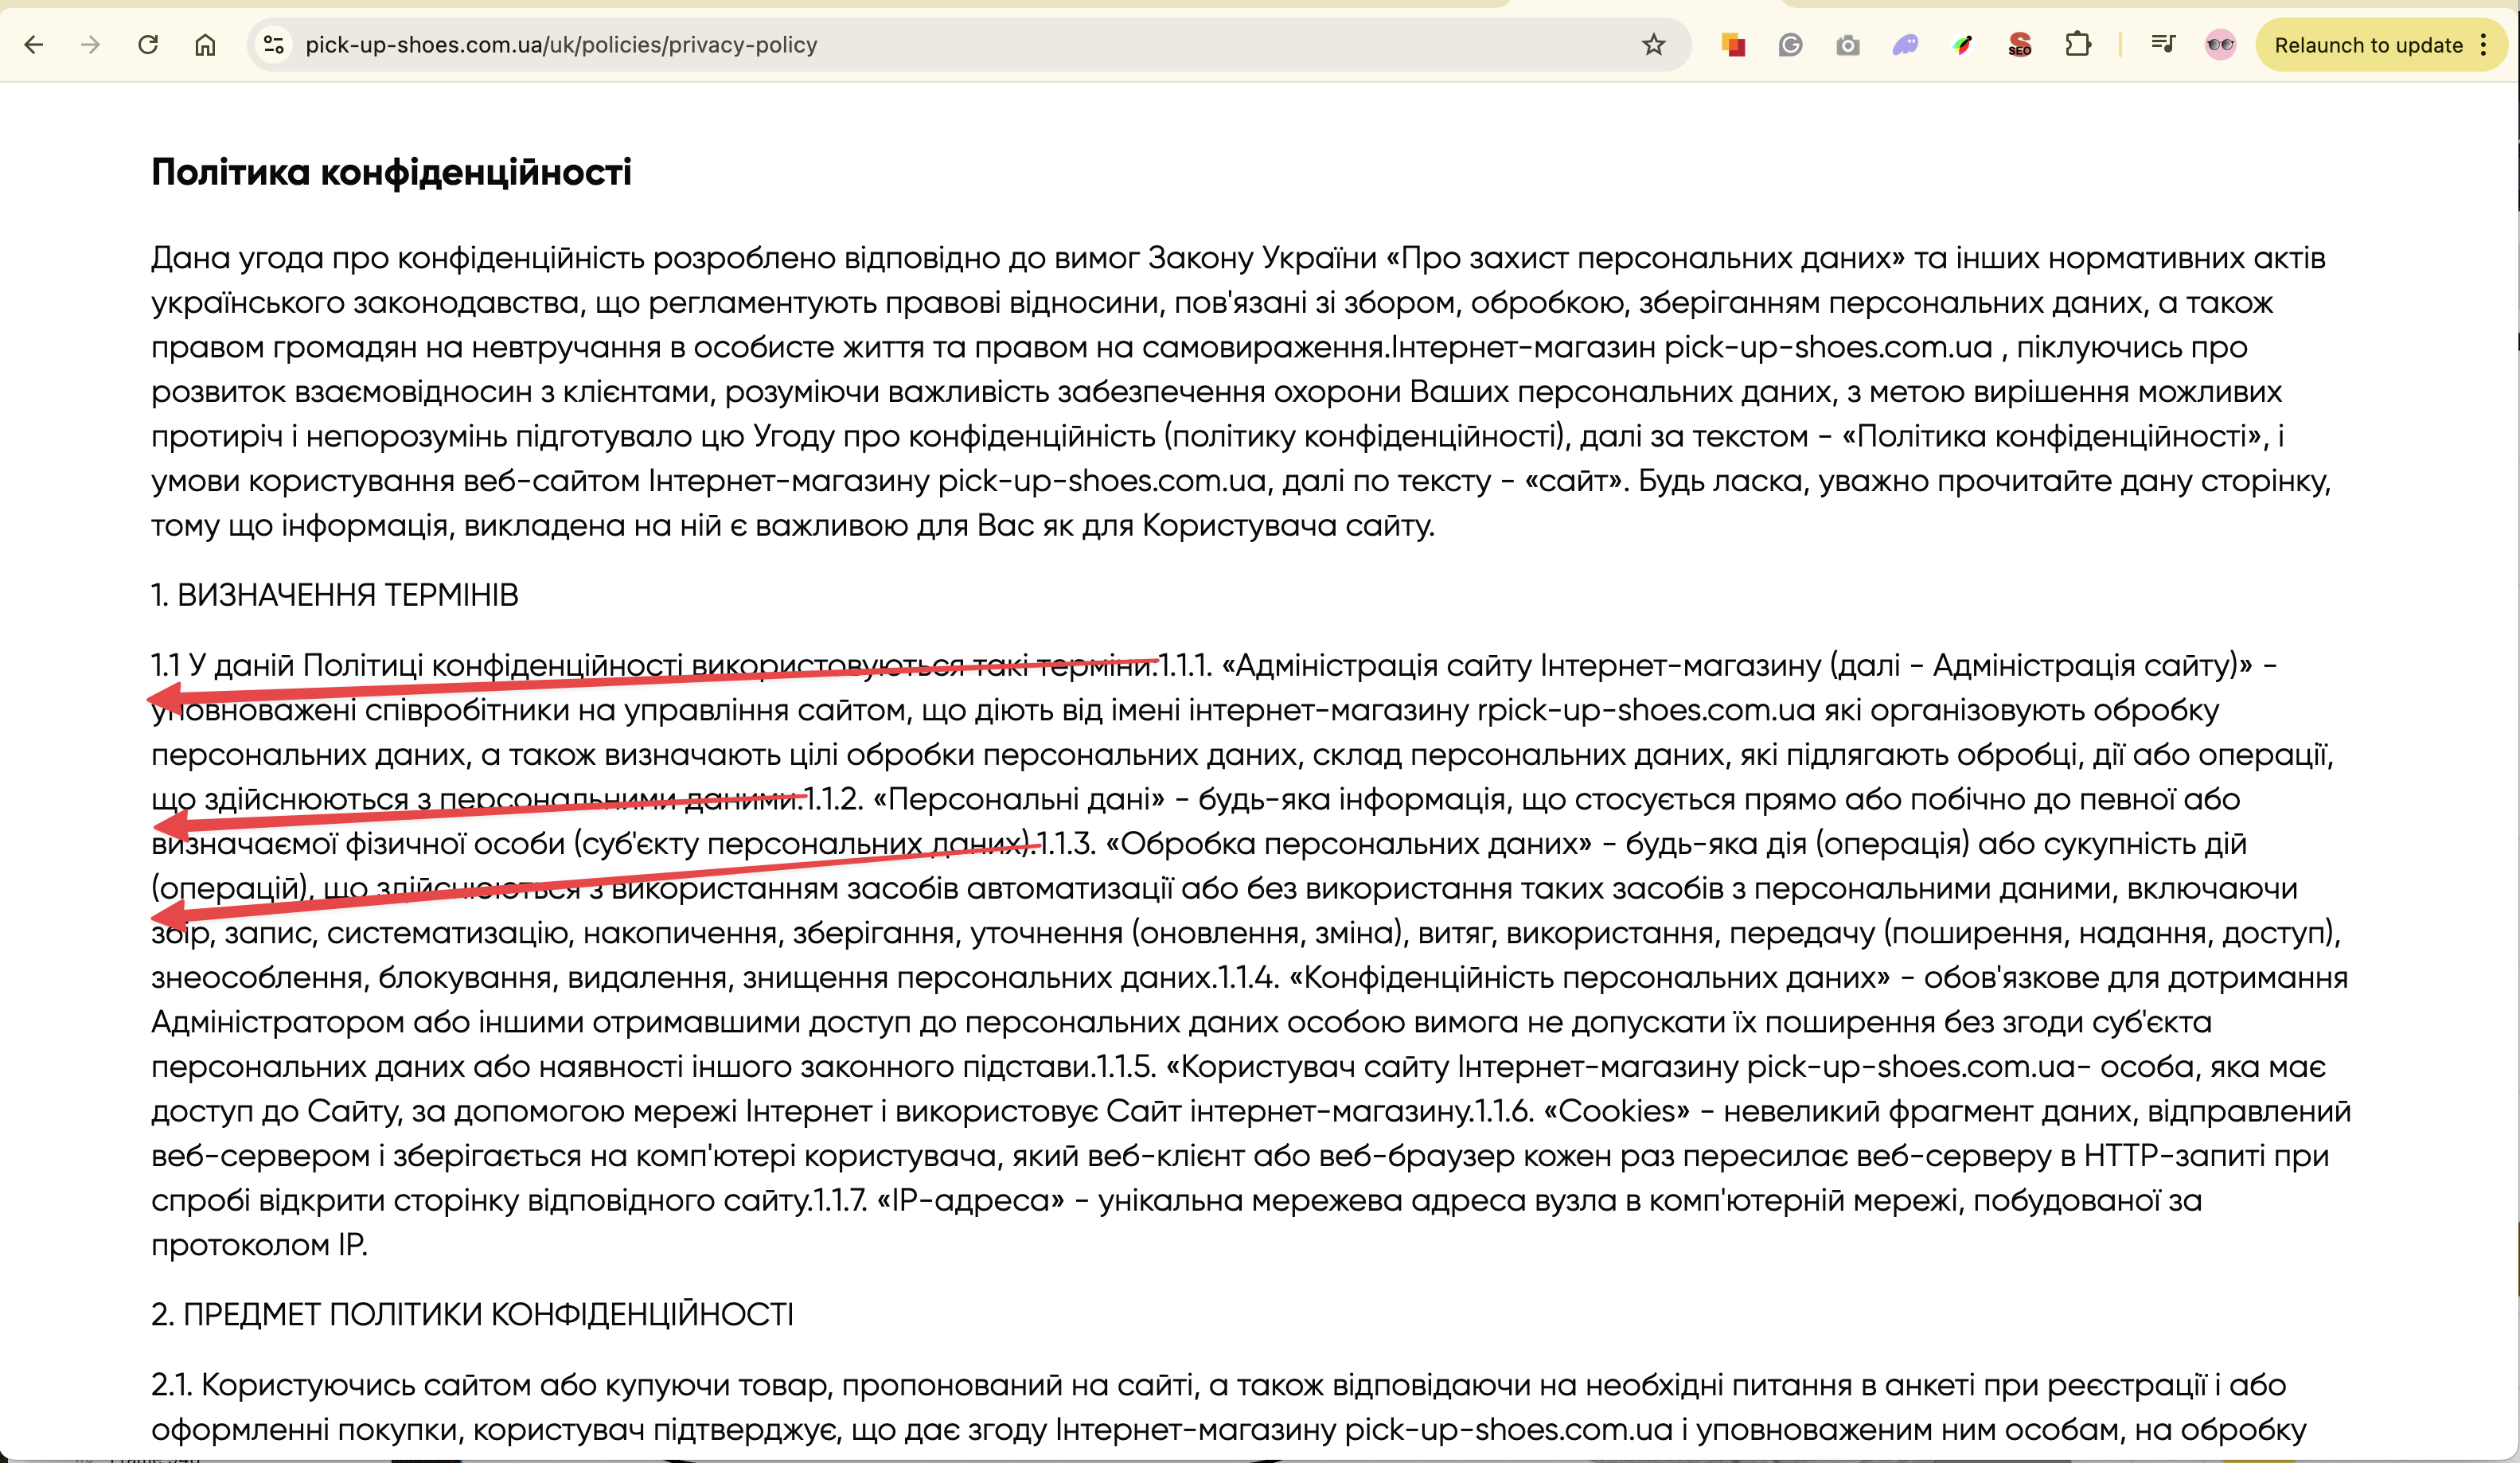Open the Grammarly extension icon
Viewport: 2520px width, 1463px height.
(x=1790, y=45)
